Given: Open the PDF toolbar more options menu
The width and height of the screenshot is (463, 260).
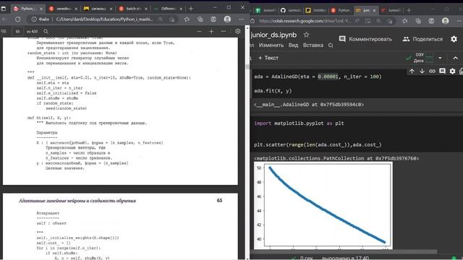Looking at the screenshot, I should tap(224, 31).
